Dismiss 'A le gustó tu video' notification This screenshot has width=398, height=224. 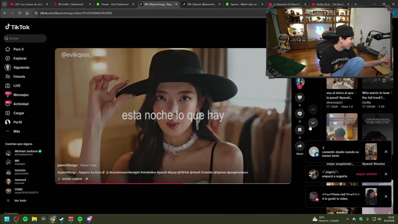386,197
